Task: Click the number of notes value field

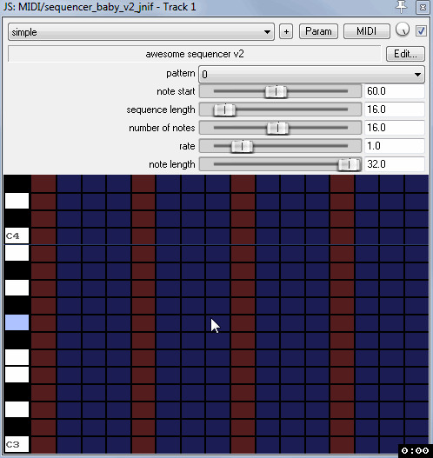Action: [395, 128]
